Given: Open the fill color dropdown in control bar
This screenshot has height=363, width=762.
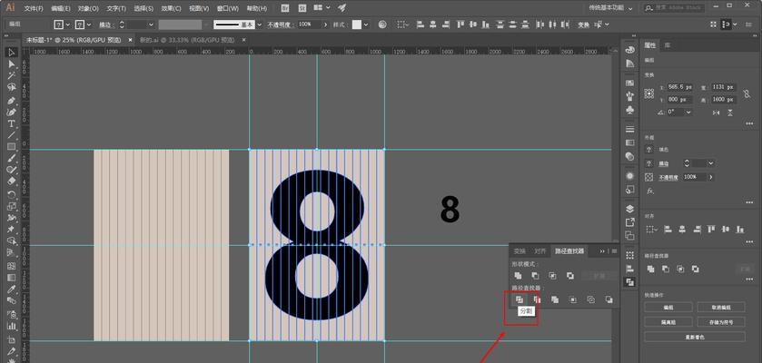Looking at the screenshot, I should click(x=67, y=25).
